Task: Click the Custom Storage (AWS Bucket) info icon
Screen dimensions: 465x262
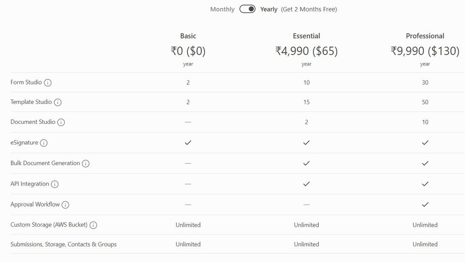Action: pos(93,225)
